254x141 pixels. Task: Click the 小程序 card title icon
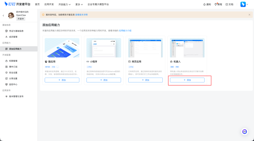tap(88, 62)
